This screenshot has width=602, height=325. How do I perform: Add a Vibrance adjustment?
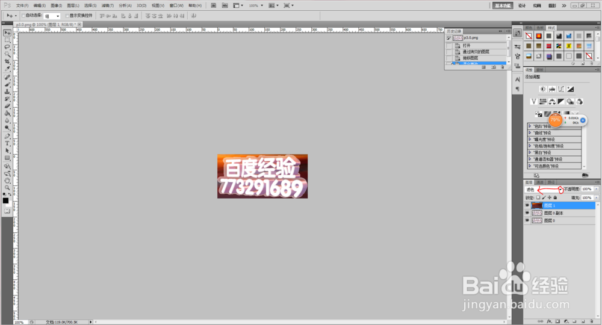click(533, 101)
